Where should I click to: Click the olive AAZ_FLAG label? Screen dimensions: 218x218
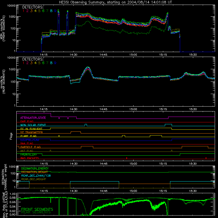tap(27, 151)
